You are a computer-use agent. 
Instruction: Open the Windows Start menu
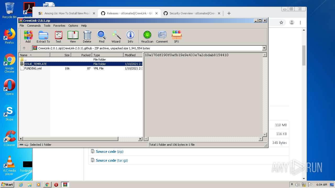click(x=7, y=184)
